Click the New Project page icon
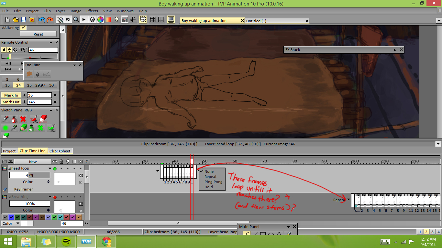 [x=7, y=20]
